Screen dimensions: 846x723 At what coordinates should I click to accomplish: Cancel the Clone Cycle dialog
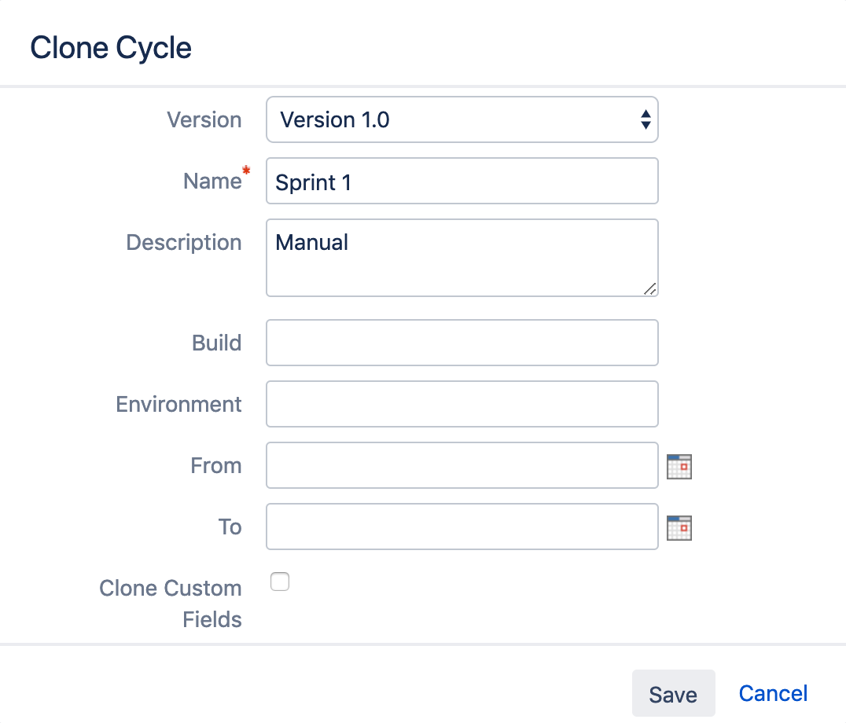point(773,693)
